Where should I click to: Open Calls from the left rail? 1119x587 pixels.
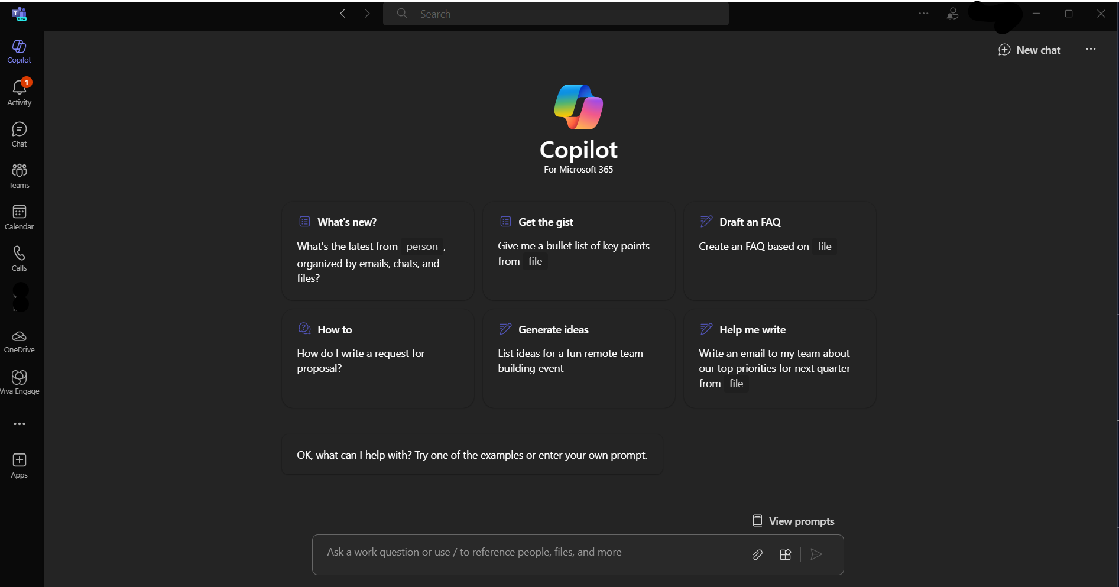20,259
